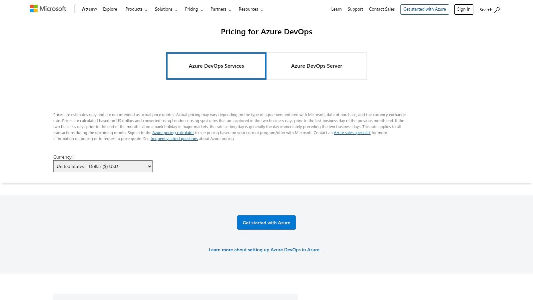Click Get started with Azure in the header
Image resolution: width=533 pixels, height=300 pixels.
tap(424, 9)
